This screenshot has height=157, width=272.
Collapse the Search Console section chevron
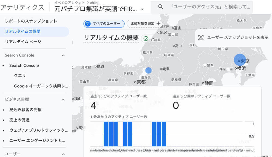tap(63, 55)
